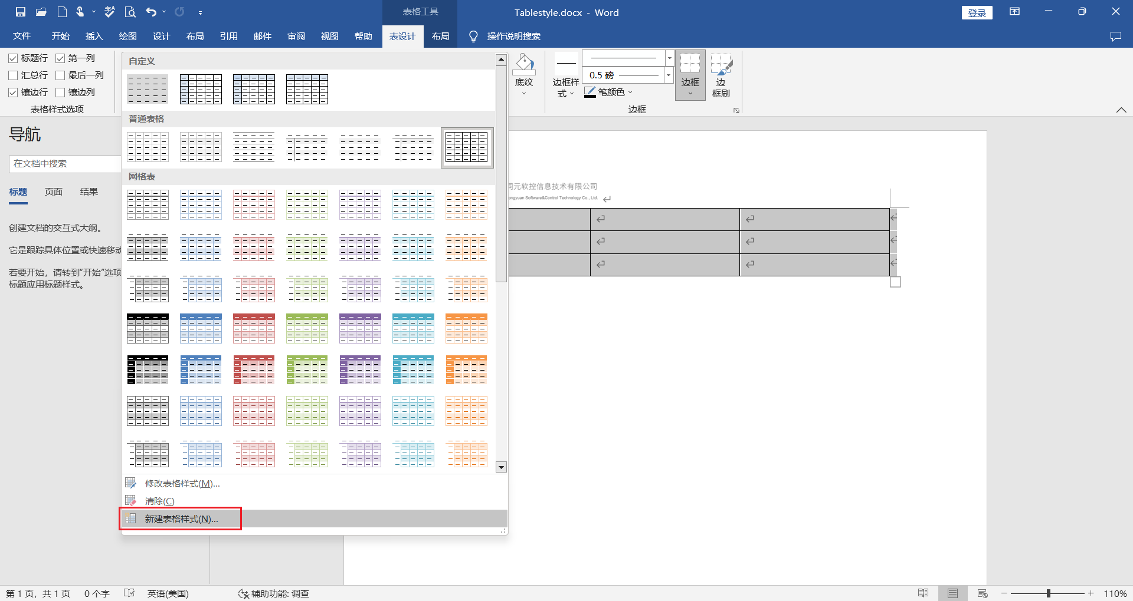Switch to the 页面 navigation tab
Viewport: 1133px width, 601px height.
54,192
